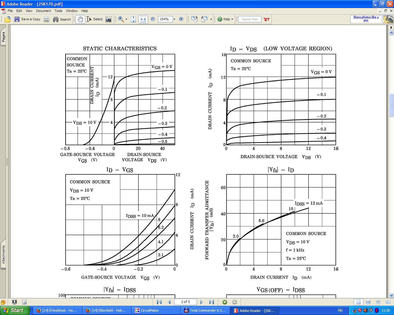Open the File menu
Viewport: 394px width, 315px height.
(x=10, y=11)
